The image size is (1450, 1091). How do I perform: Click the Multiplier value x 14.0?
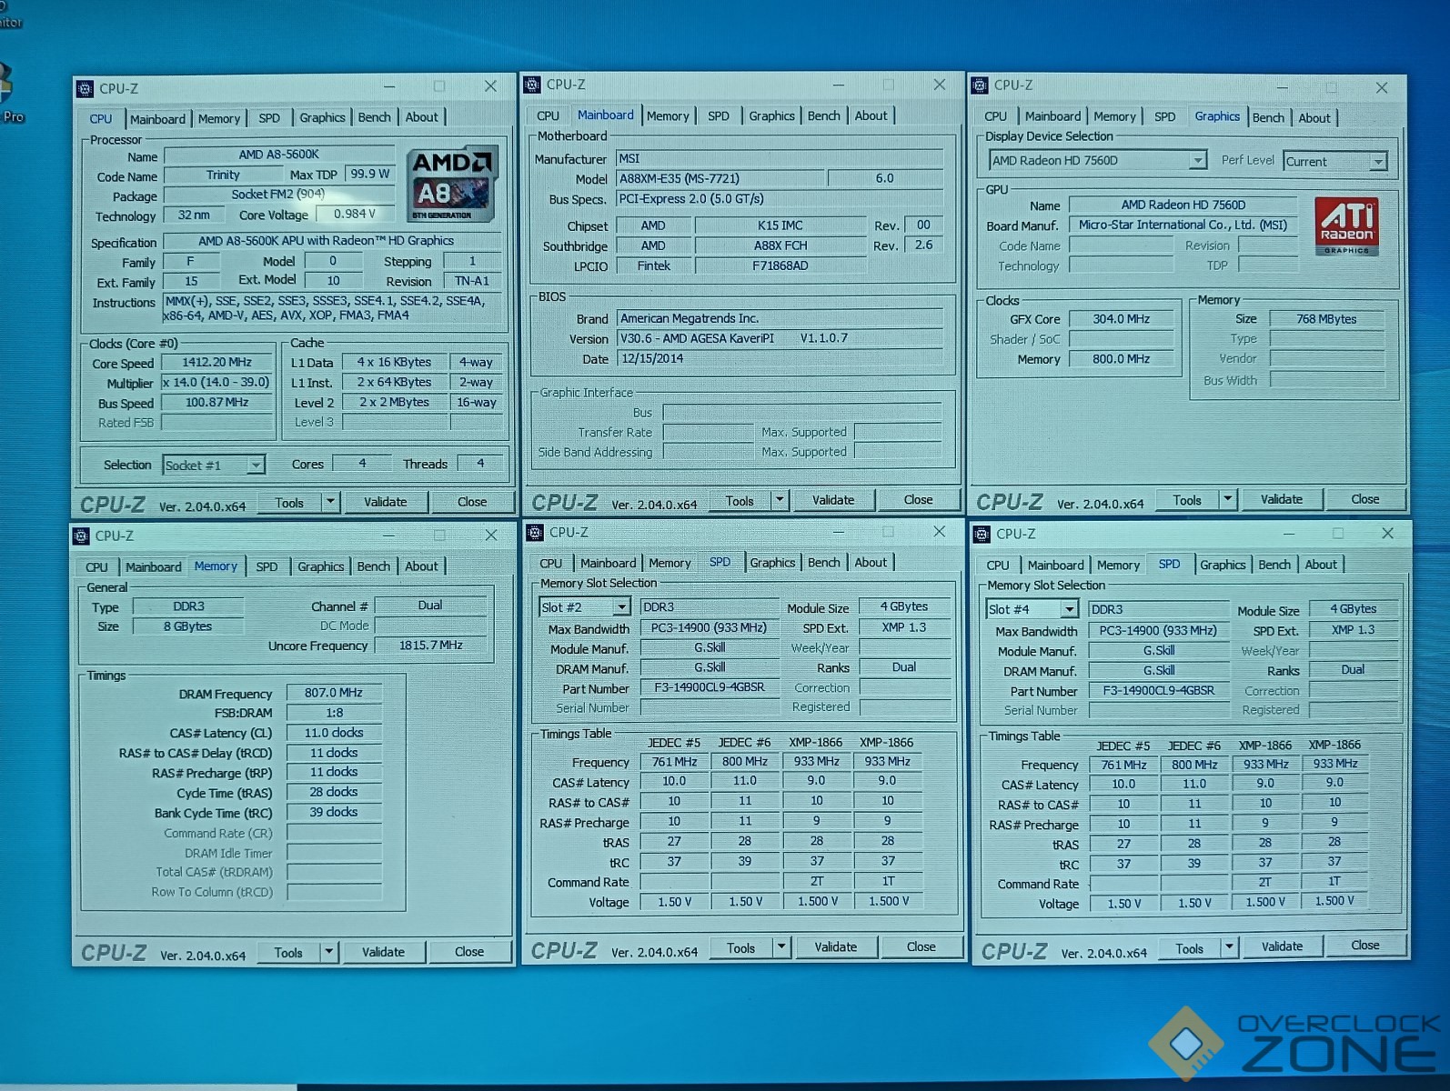pyautogui.click(x=217, y=382)
